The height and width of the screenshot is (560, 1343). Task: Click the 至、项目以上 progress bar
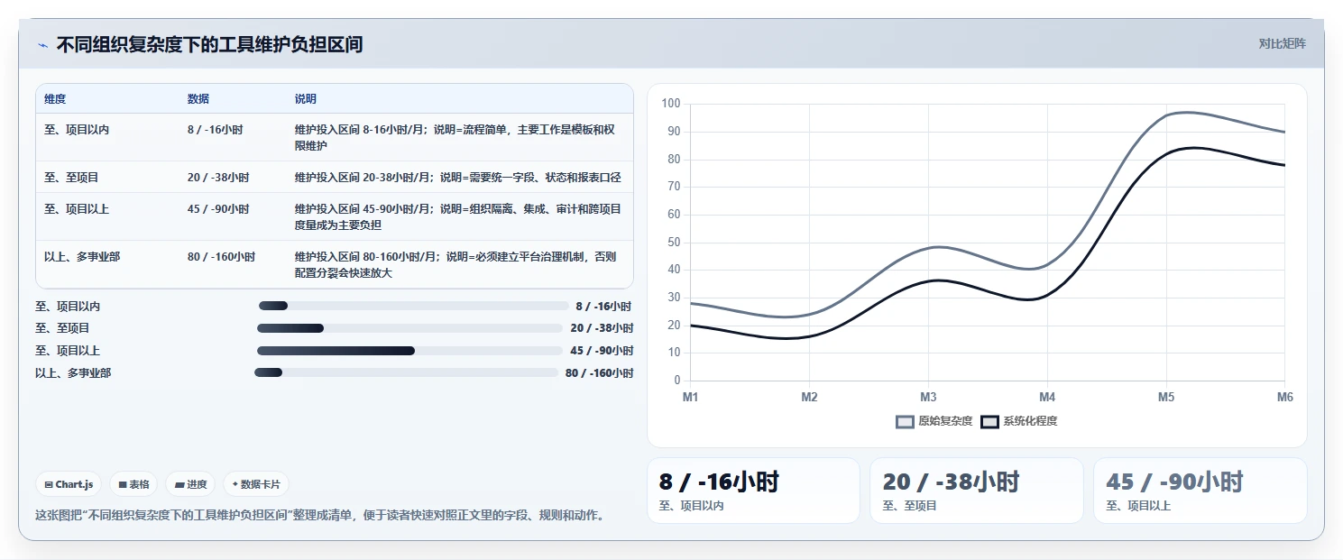point(410,351)
